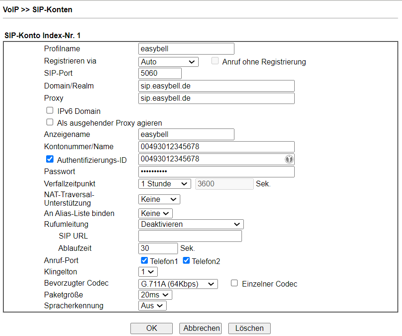This screenshot has height=336, width=402.
Task: Enable the IPv6 Domain checkbox
Action: [x=50, y=111]
